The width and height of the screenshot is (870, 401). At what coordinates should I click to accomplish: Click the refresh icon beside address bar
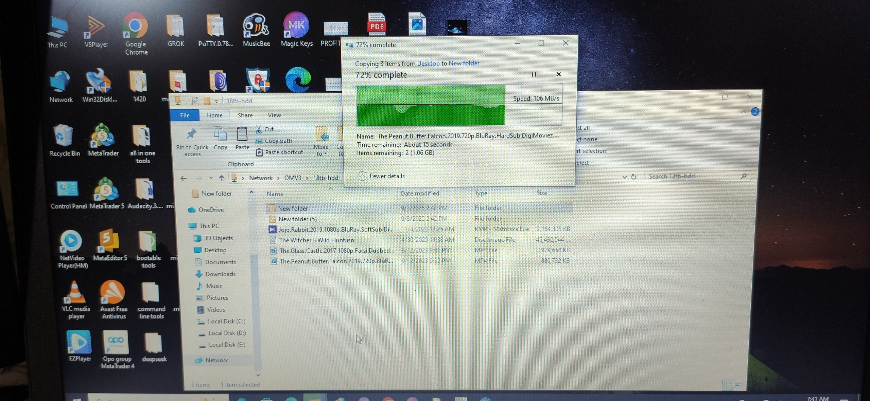tap(633, 177)
